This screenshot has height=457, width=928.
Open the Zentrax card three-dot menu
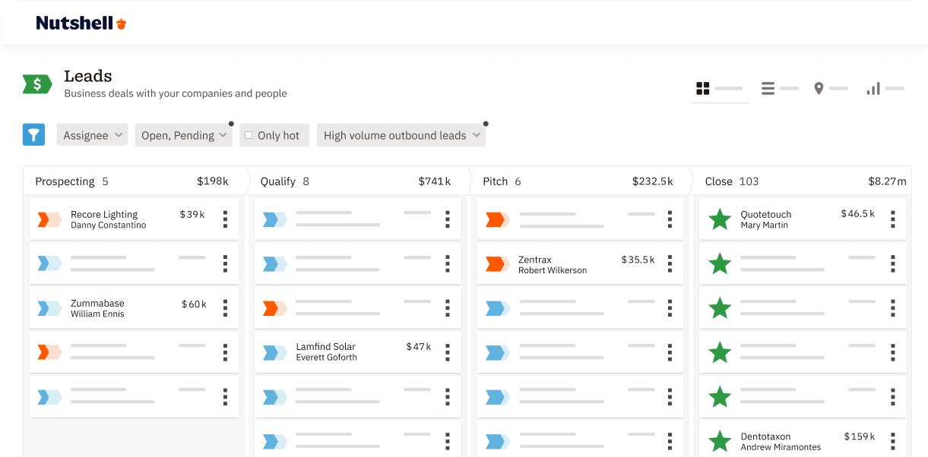[670, 263]
